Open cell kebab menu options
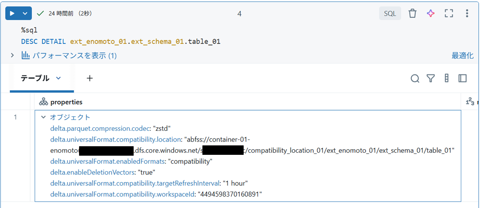The image size is (480, 208). tap(467, 13)
